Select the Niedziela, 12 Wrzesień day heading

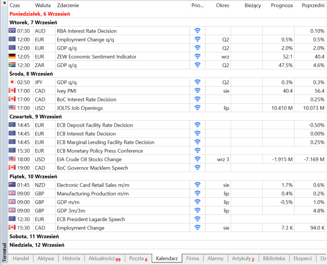coord(37,245)
